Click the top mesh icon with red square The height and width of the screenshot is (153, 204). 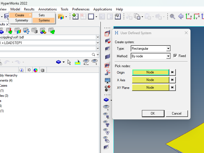(x=107, y=33)
